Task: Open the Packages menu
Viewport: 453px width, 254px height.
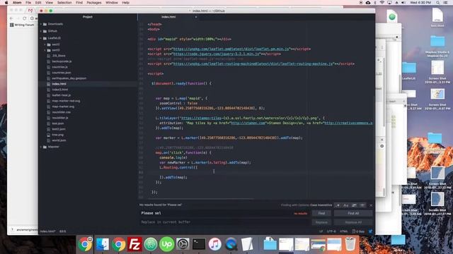Action: tap(94, 3)
